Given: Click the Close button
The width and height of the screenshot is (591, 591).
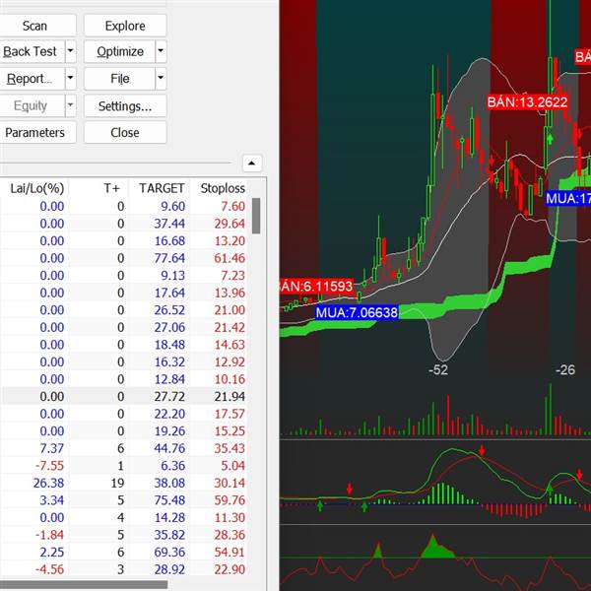Looking at the screenshot, I should coord(125,133).
